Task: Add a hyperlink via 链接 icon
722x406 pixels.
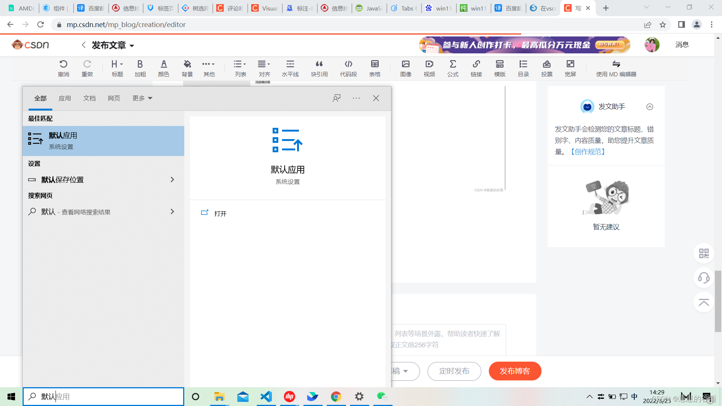Action: pos(476,68)
